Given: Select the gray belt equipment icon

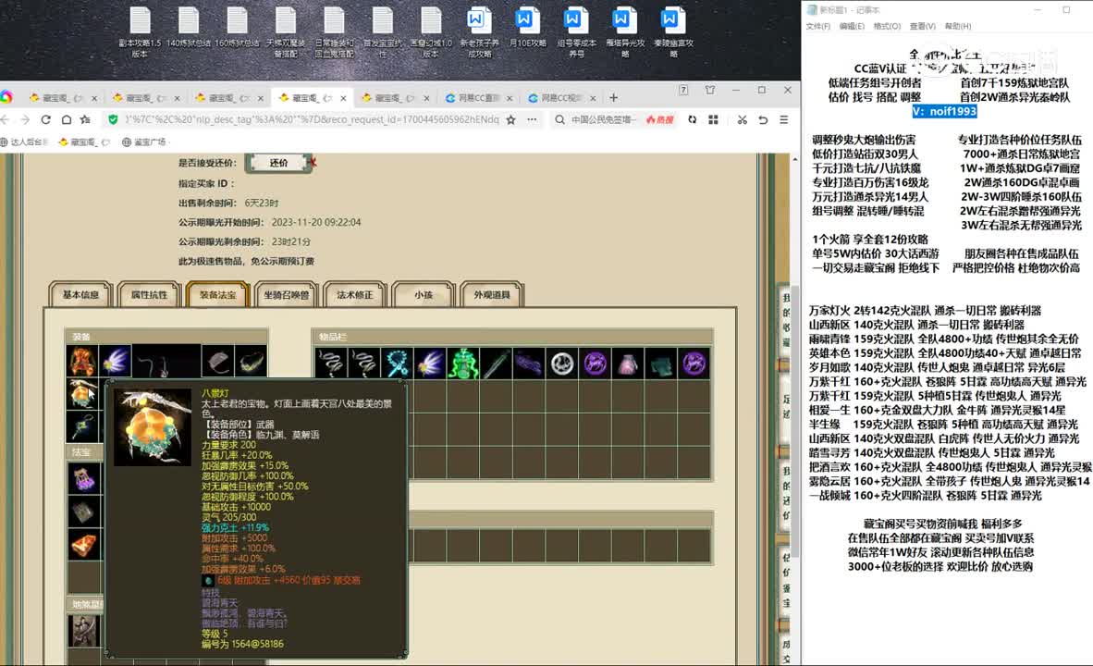Looking at the screenshot, I should [x=217, y=362].
